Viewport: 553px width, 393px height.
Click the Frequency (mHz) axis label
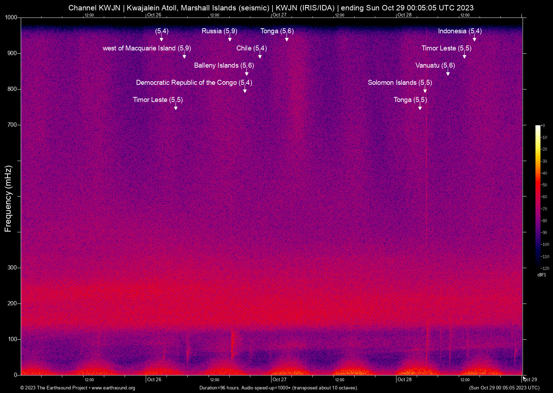tap(8, 199)
